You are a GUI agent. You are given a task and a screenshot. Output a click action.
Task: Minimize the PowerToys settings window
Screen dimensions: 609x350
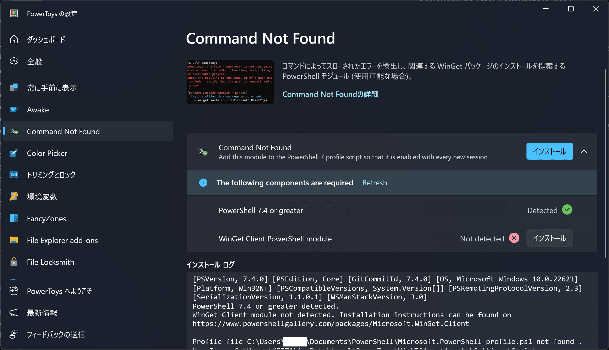546,9
